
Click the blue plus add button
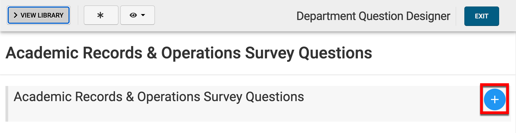(x=495, y=99)
